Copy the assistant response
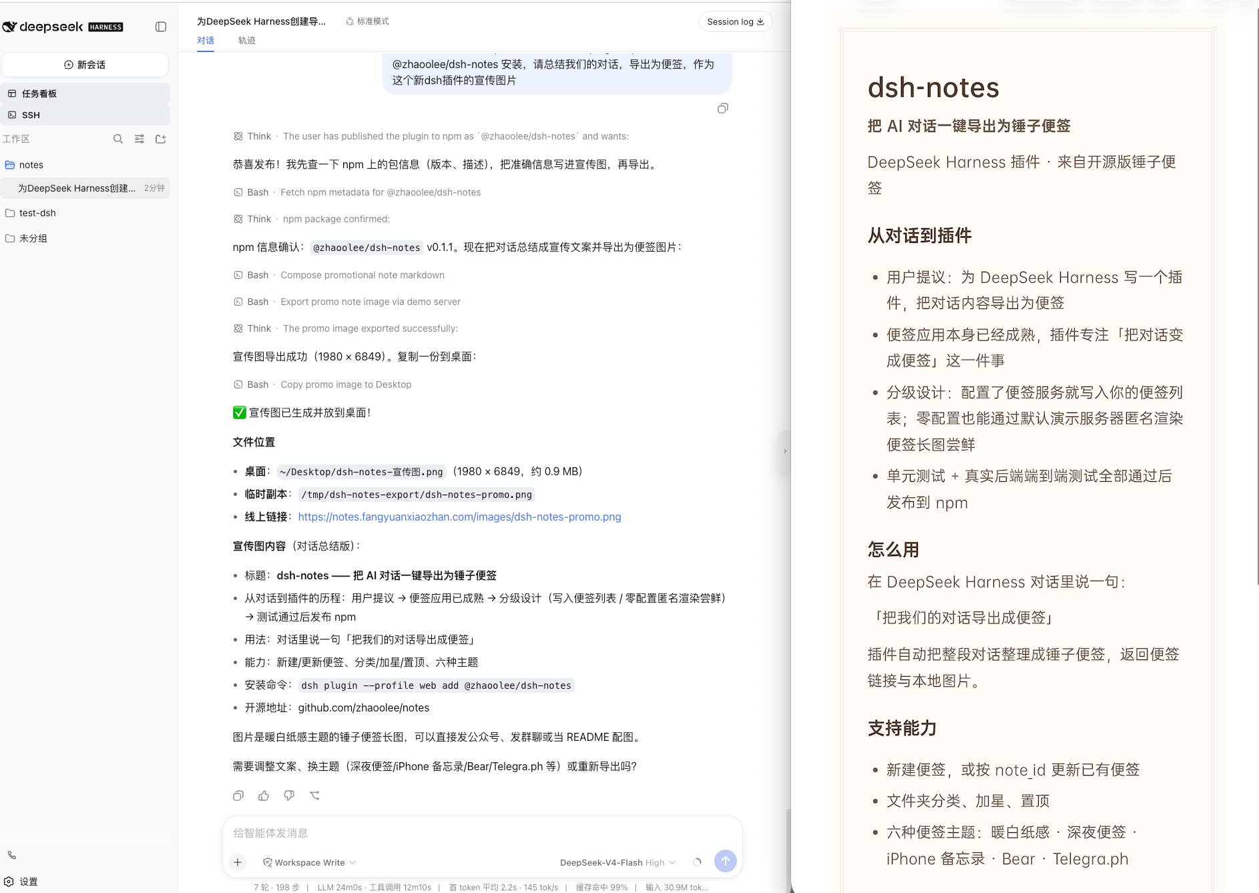 point(238,796)
